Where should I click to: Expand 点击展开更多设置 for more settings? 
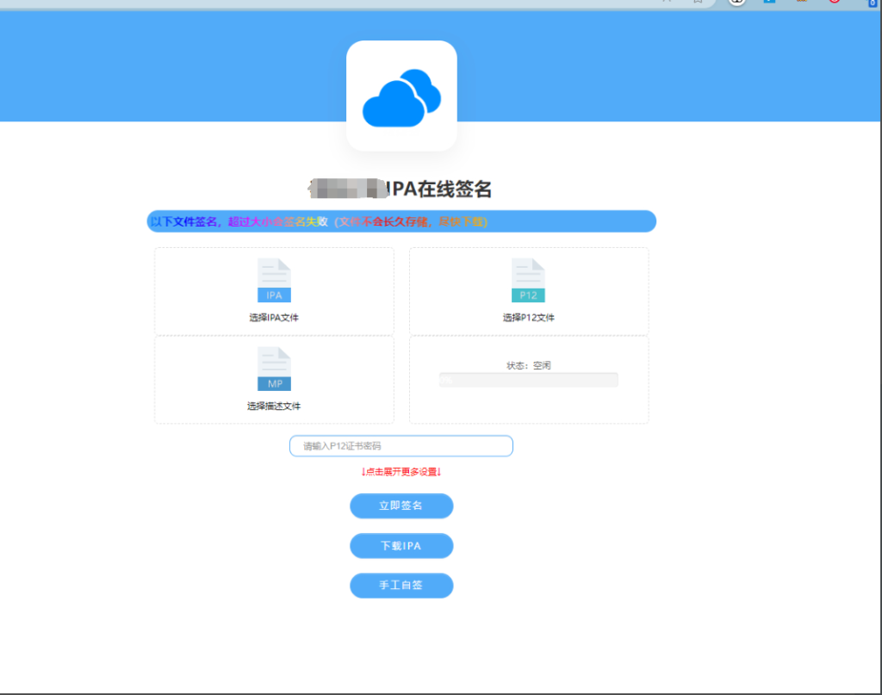[401, 472]
